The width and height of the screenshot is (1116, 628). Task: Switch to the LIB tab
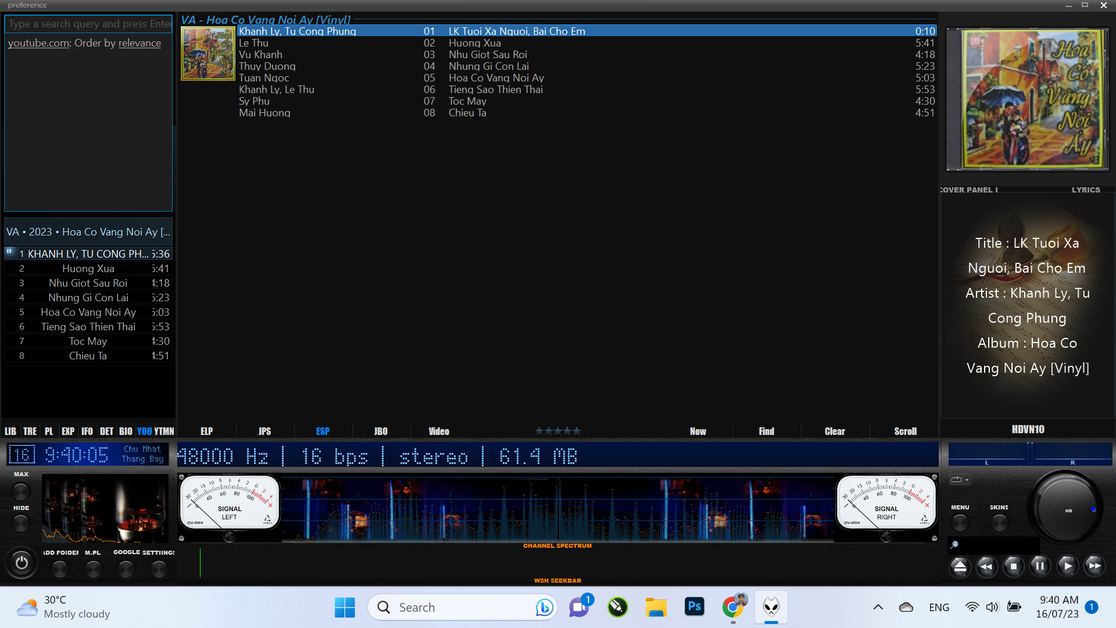[10, 431]
